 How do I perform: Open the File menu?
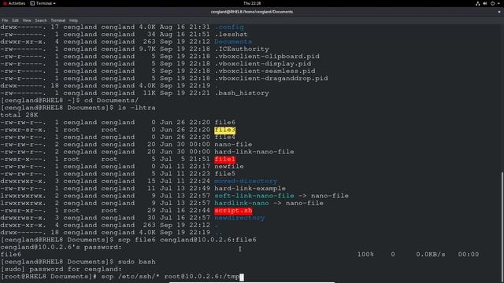pyautogui.click(x=5, y=20)
